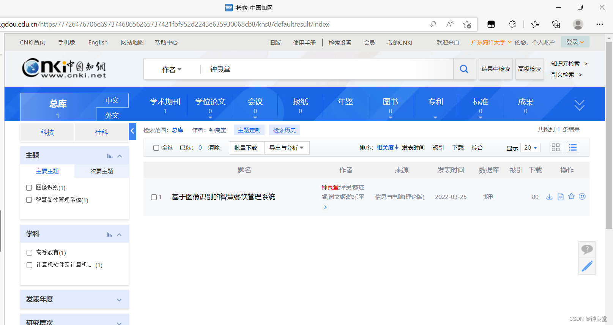Click 结果中检索 button
The width and height of the screenshot is (613, 325).
pyautogui.click(x=496, y=69)
